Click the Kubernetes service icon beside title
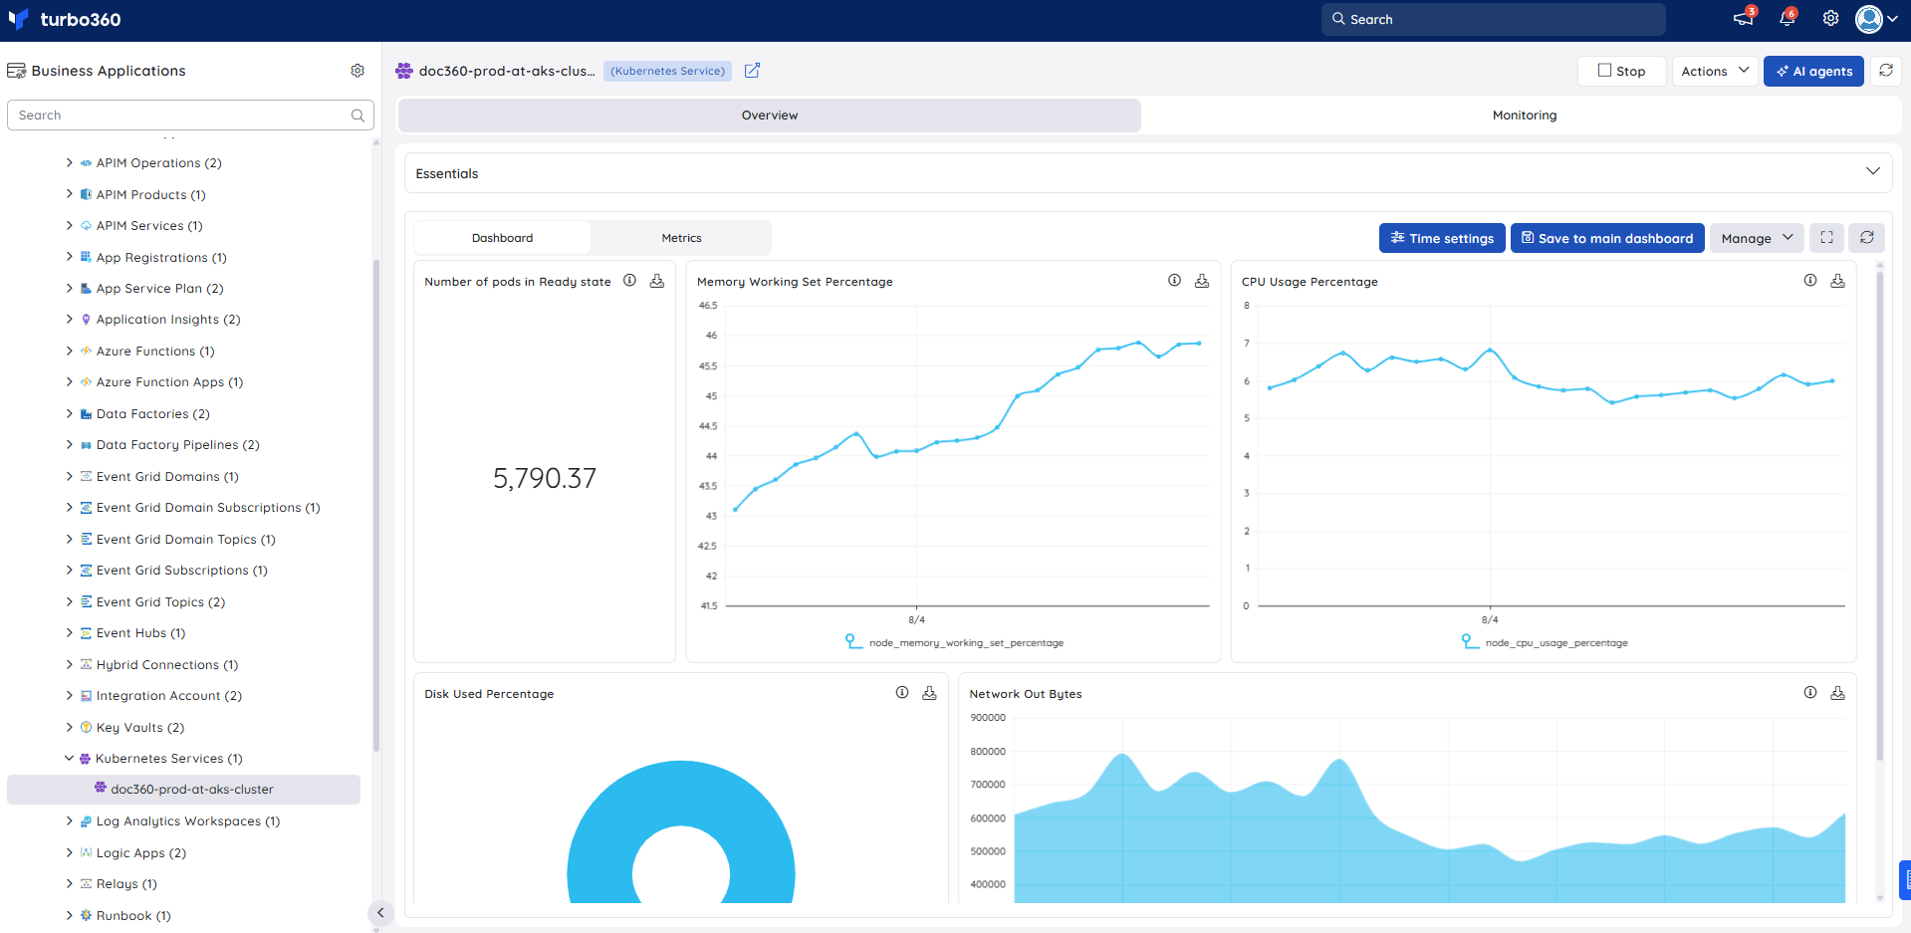 tap(403, 71)
